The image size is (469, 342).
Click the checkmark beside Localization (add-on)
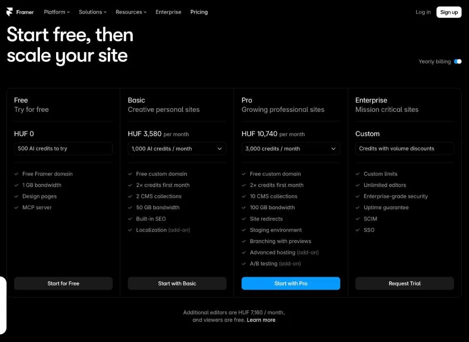tap(130, 230)
